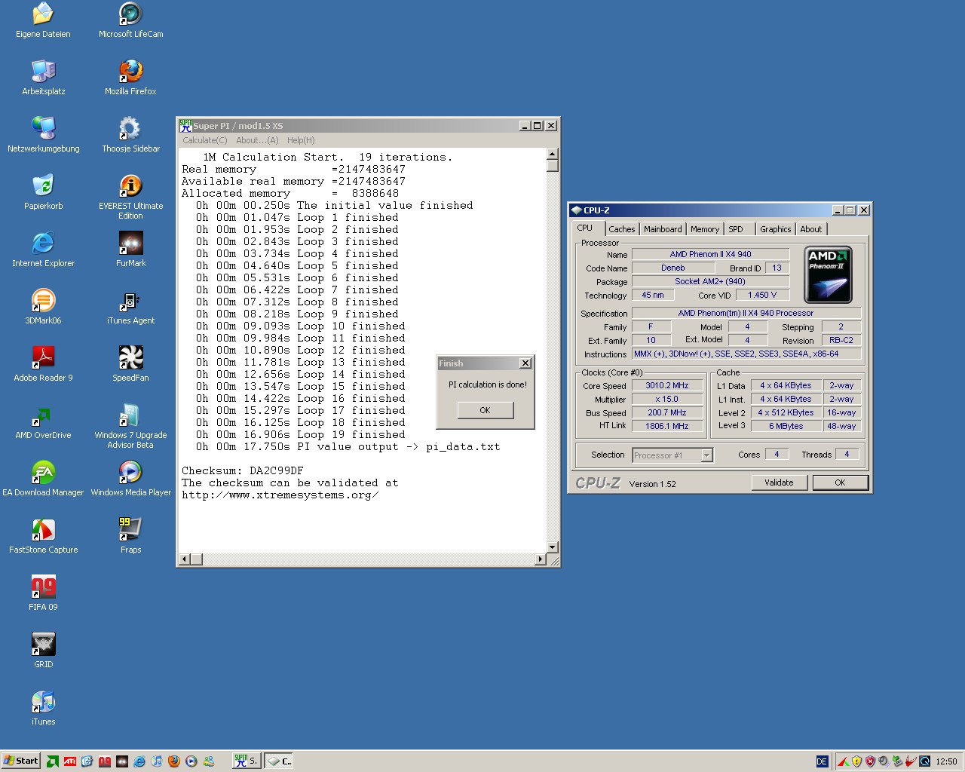Screen dimensions: 965x772
Task: Switch to the Mainboard tab
Action: click(663, 229)
